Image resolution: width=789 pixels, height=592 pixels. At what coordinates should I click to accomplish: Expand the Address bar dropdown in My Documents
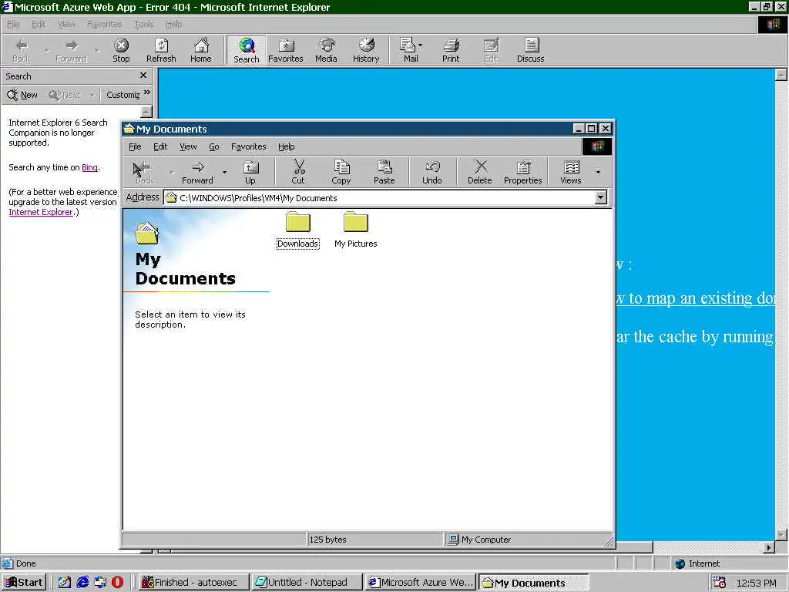point(601,197)
